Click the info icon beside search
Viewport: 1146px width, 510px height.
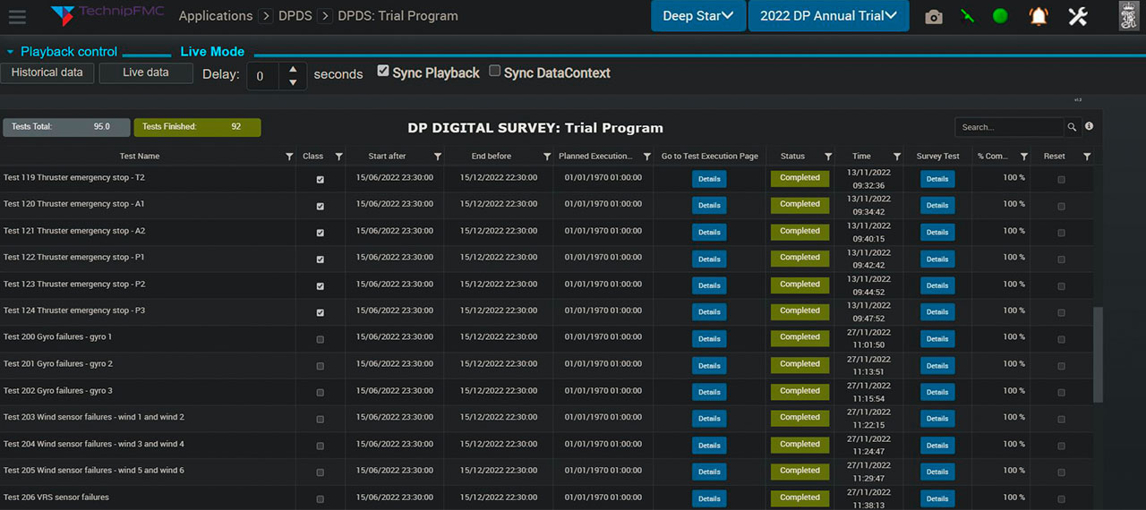[x=1090, y=127]
